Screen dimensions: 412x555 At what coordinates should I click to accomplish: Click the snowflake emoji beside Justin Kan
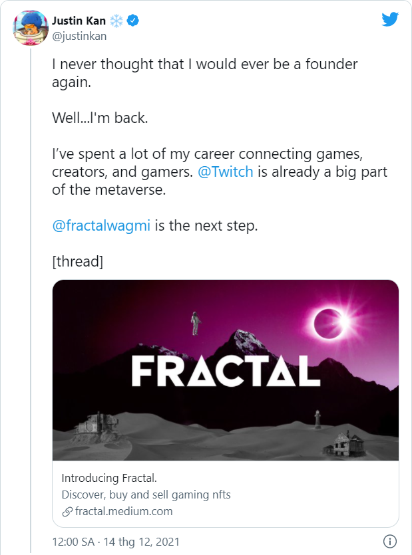(116, 21)
